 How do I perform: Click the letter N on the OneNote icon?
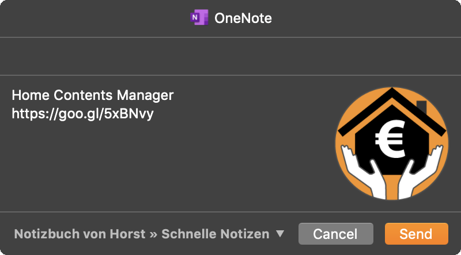(194, 18)
